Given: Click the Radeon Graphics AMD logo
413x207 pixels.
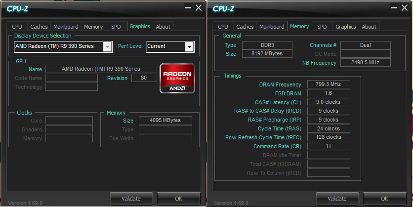Looking at the screenshot, I should pos(177,78).
